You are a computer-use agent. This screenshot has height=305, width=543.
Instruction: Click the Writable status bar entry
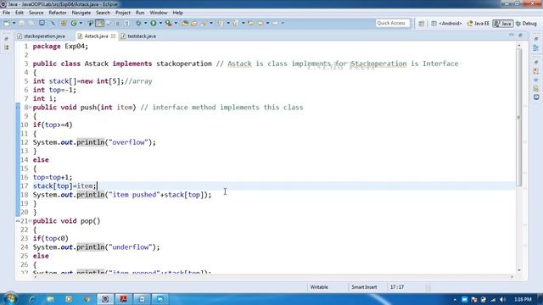[x=319, y=287]
